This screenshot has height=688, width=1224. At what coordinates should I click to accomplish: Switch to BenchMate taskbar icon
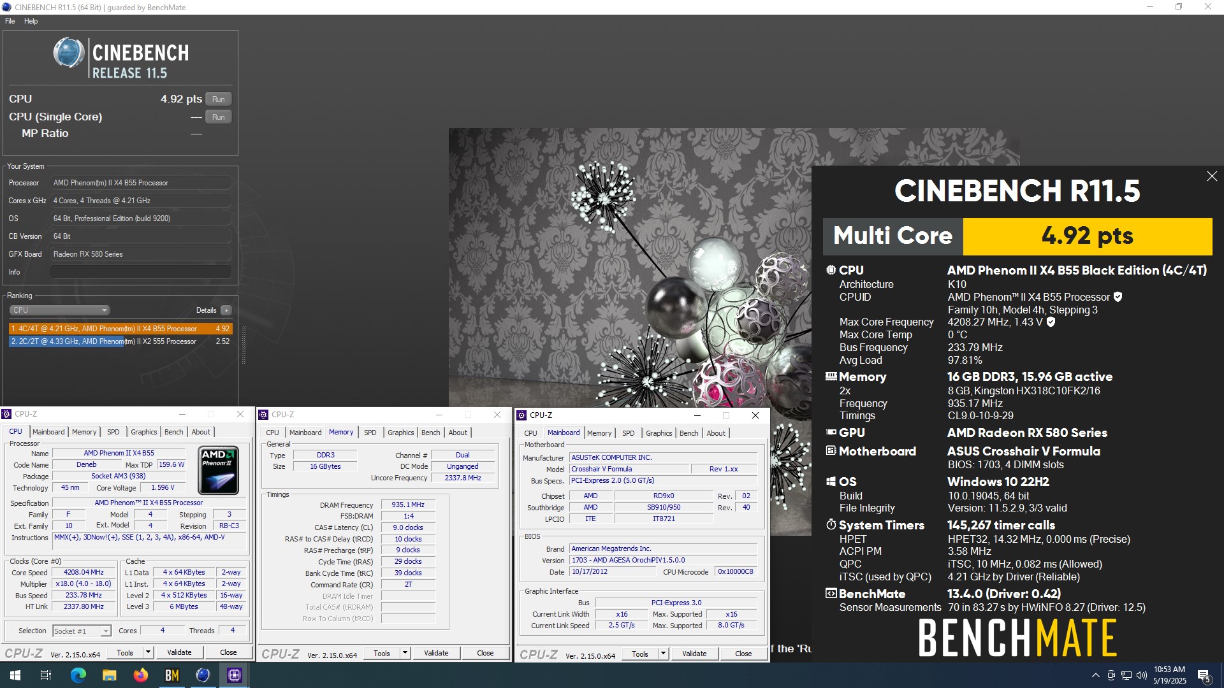pyautogui.click(x=171, y=675)
